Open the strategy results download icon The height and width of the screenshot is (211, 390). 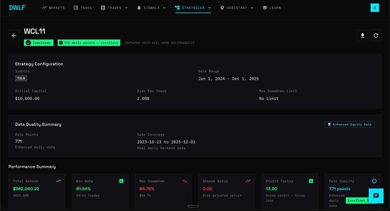point(362,35)
